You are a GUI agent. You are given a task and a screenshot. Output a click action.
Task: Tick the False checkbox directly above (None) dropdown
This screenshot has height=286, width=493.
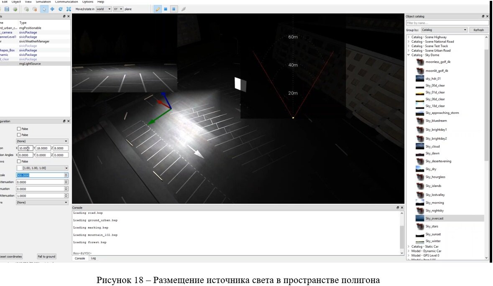(19, 135)
